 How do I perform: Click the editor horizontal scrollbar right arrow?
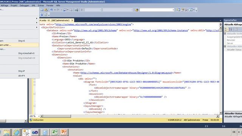(218, 116)
